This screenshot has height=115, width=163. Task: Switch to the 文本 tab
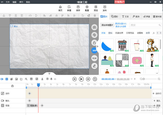(125, 17)
